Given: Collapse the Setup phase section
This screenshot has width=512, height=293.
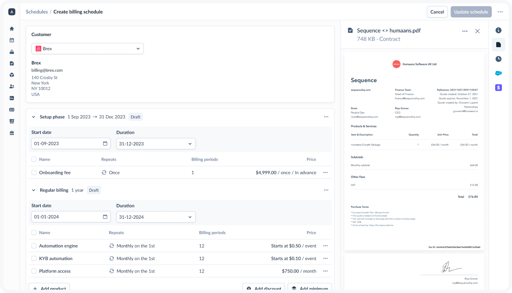Looking at the screenshot, I should pos(34,117).
